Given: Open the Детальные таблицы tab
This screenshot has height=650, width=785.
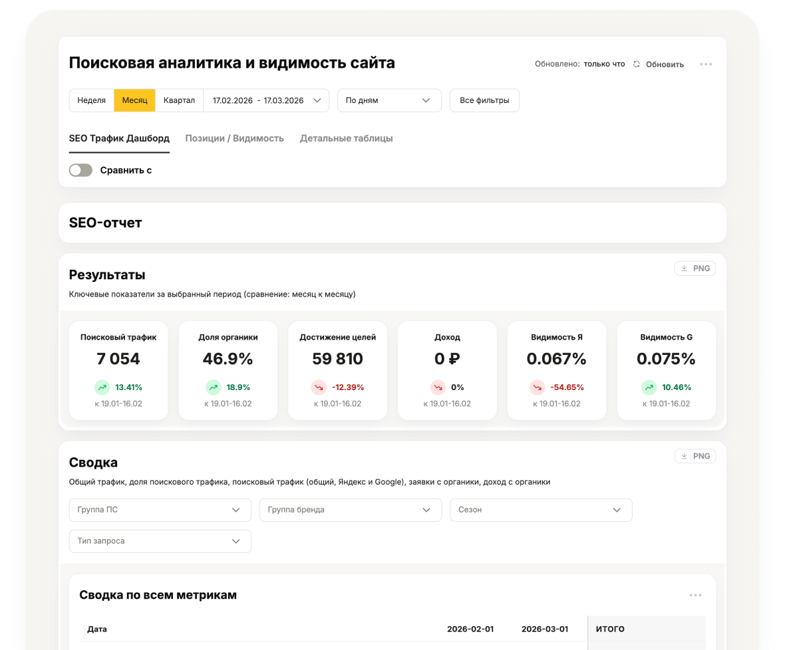Looking at the screenshot, I should tap(346, 138).
